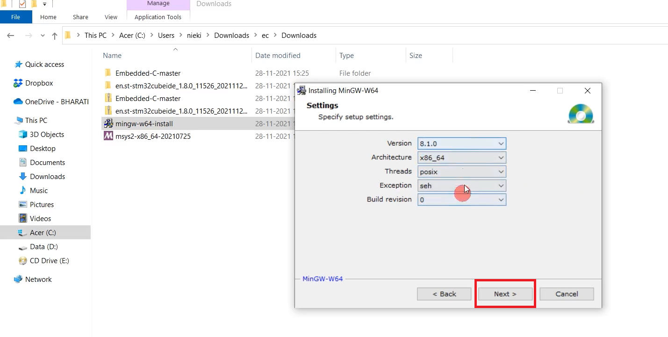The image size is (668, 337).
Task: Click the Next button in the installer
Action: 505,294
